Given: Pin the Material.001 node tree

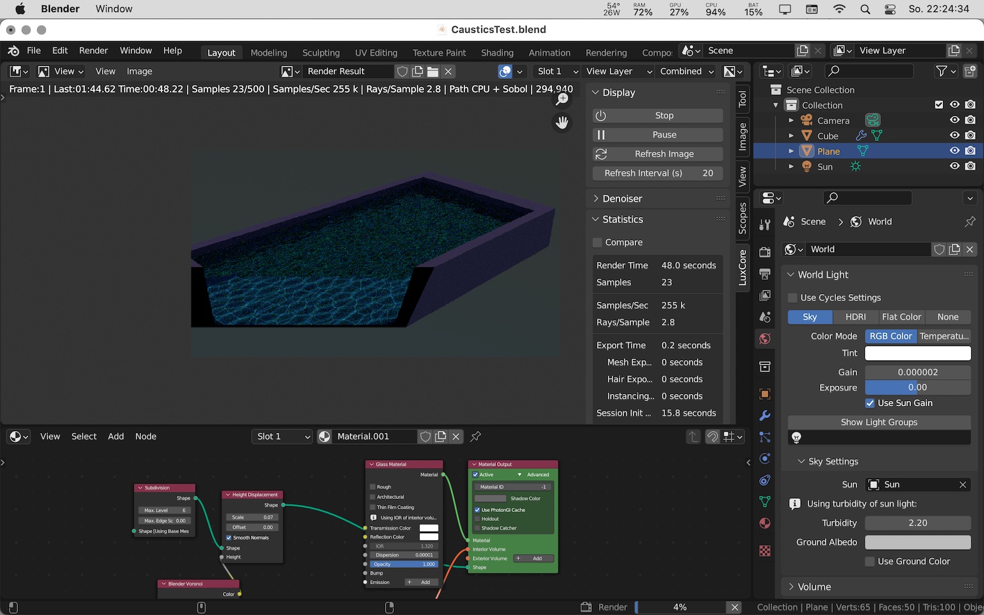Looking at the screenshot, I should point(475,436).
